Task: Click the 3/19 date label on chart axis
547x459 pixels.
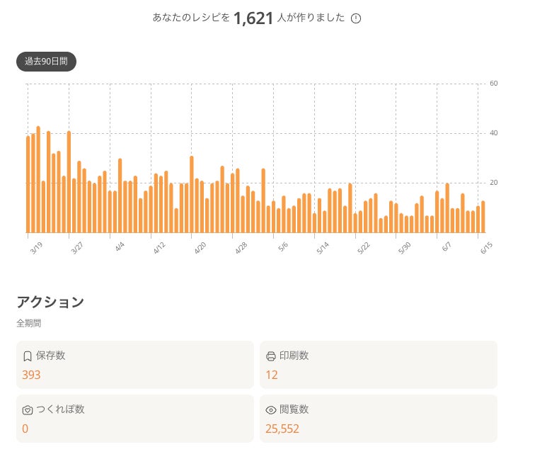Action: 36,248
